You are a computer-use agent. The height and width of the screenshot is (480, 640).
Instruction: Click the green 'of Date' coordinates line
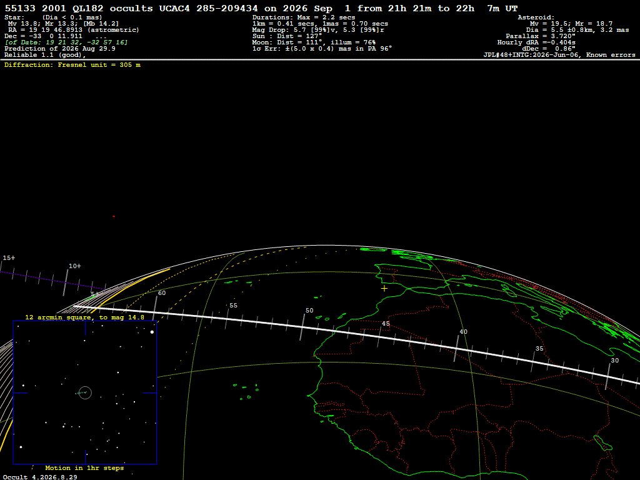point(66,42)
